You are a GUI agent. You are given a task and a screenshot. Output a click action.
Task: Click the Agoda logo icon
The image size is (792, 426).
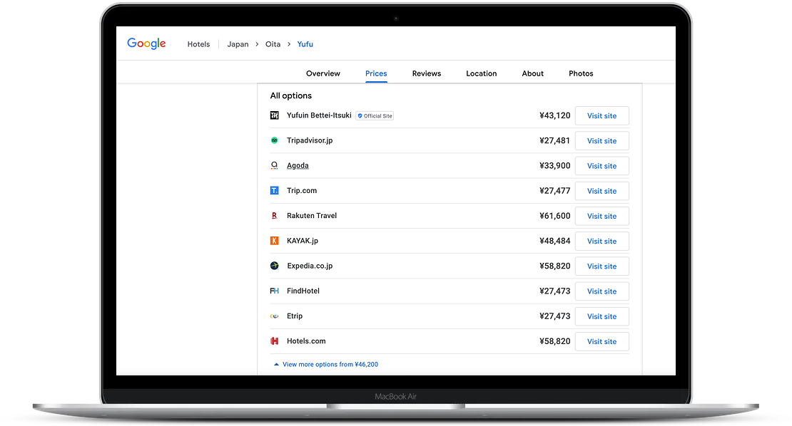click(x=274, y=166)
